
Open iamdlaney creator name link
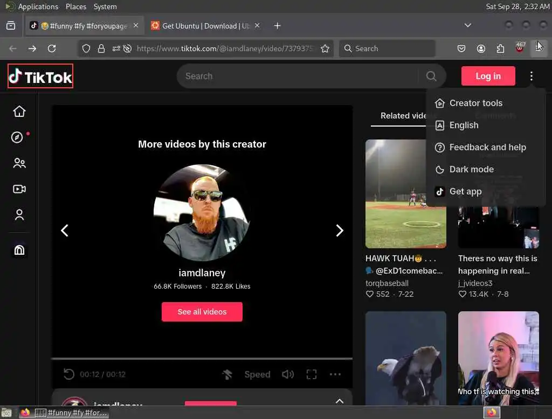pos(202,273)
